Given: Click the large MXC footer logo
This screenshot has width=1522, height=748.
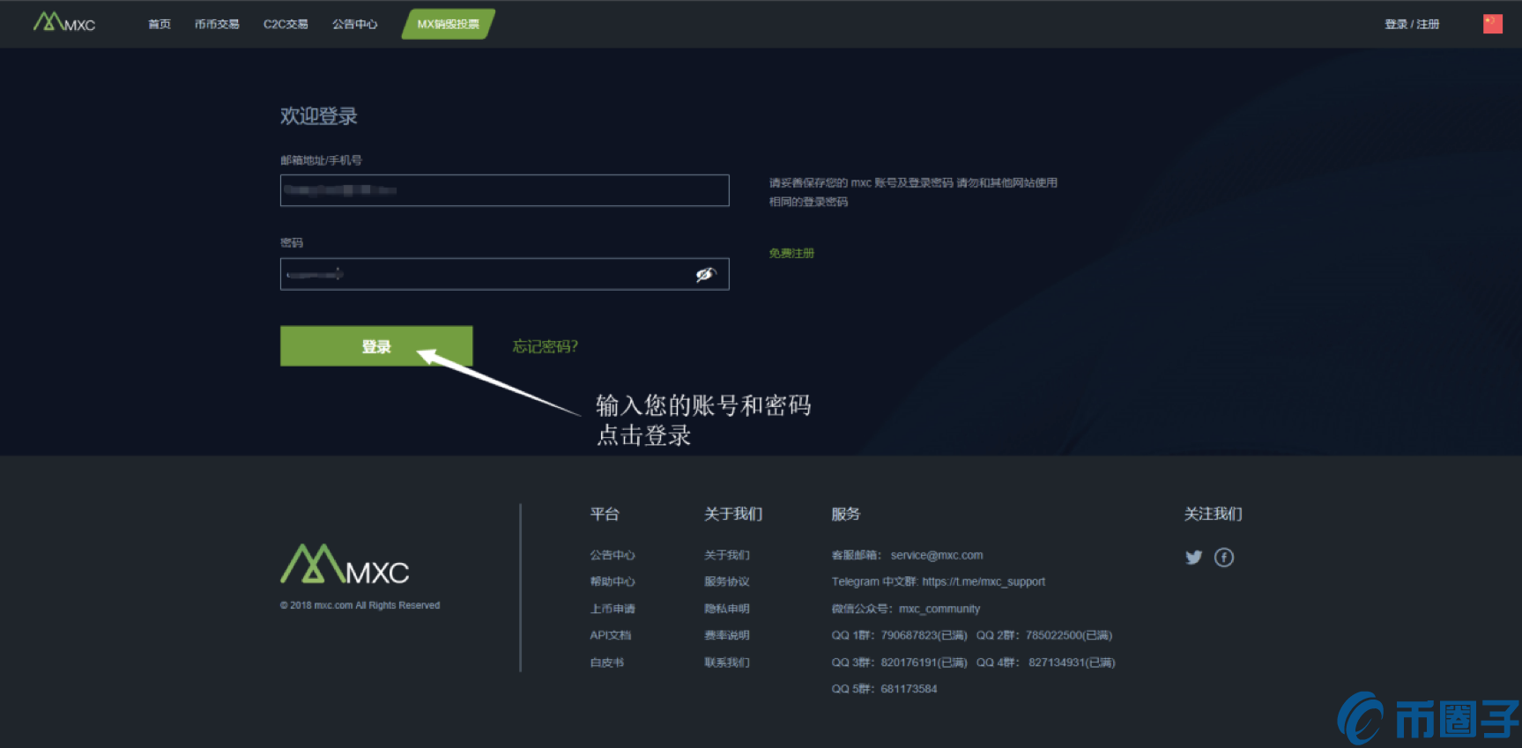Looking at the screenshot, I should (345, 565).
